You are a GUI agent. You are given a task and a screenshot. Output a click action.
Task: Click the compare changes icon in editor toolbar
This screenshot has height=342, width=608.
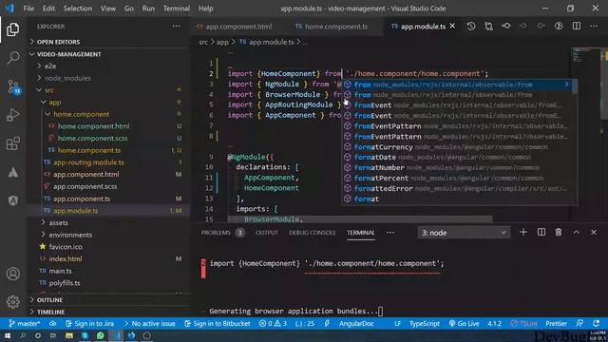[488, 26]
